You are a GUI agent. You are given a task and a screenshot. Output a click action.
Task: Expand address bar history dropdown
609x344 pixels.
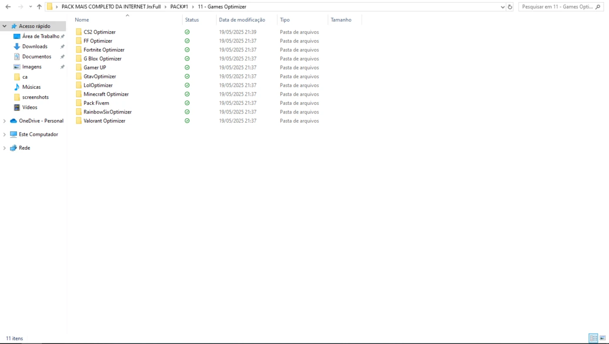(x=503, y=7)
